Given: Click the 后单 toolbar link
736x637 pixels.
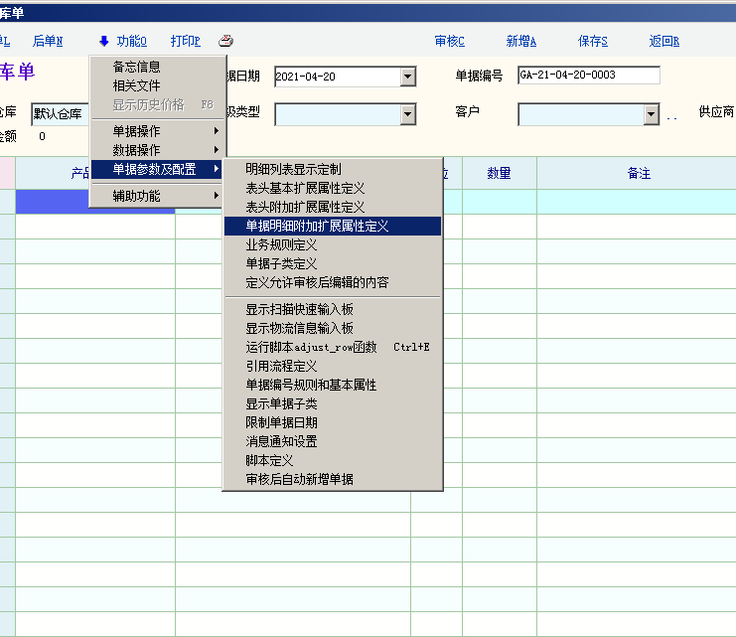Looking at the screenshot, I should [x=47, y=42].
